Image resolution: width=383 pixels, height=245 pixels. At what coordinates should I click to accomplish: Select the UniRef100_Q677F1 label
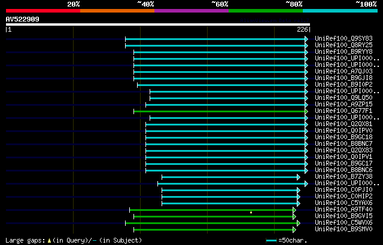coord(344,111)
